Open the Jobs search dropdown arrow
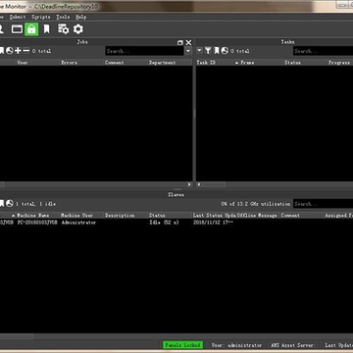Viewport: 353px width, 353px height. coord(188,51)
